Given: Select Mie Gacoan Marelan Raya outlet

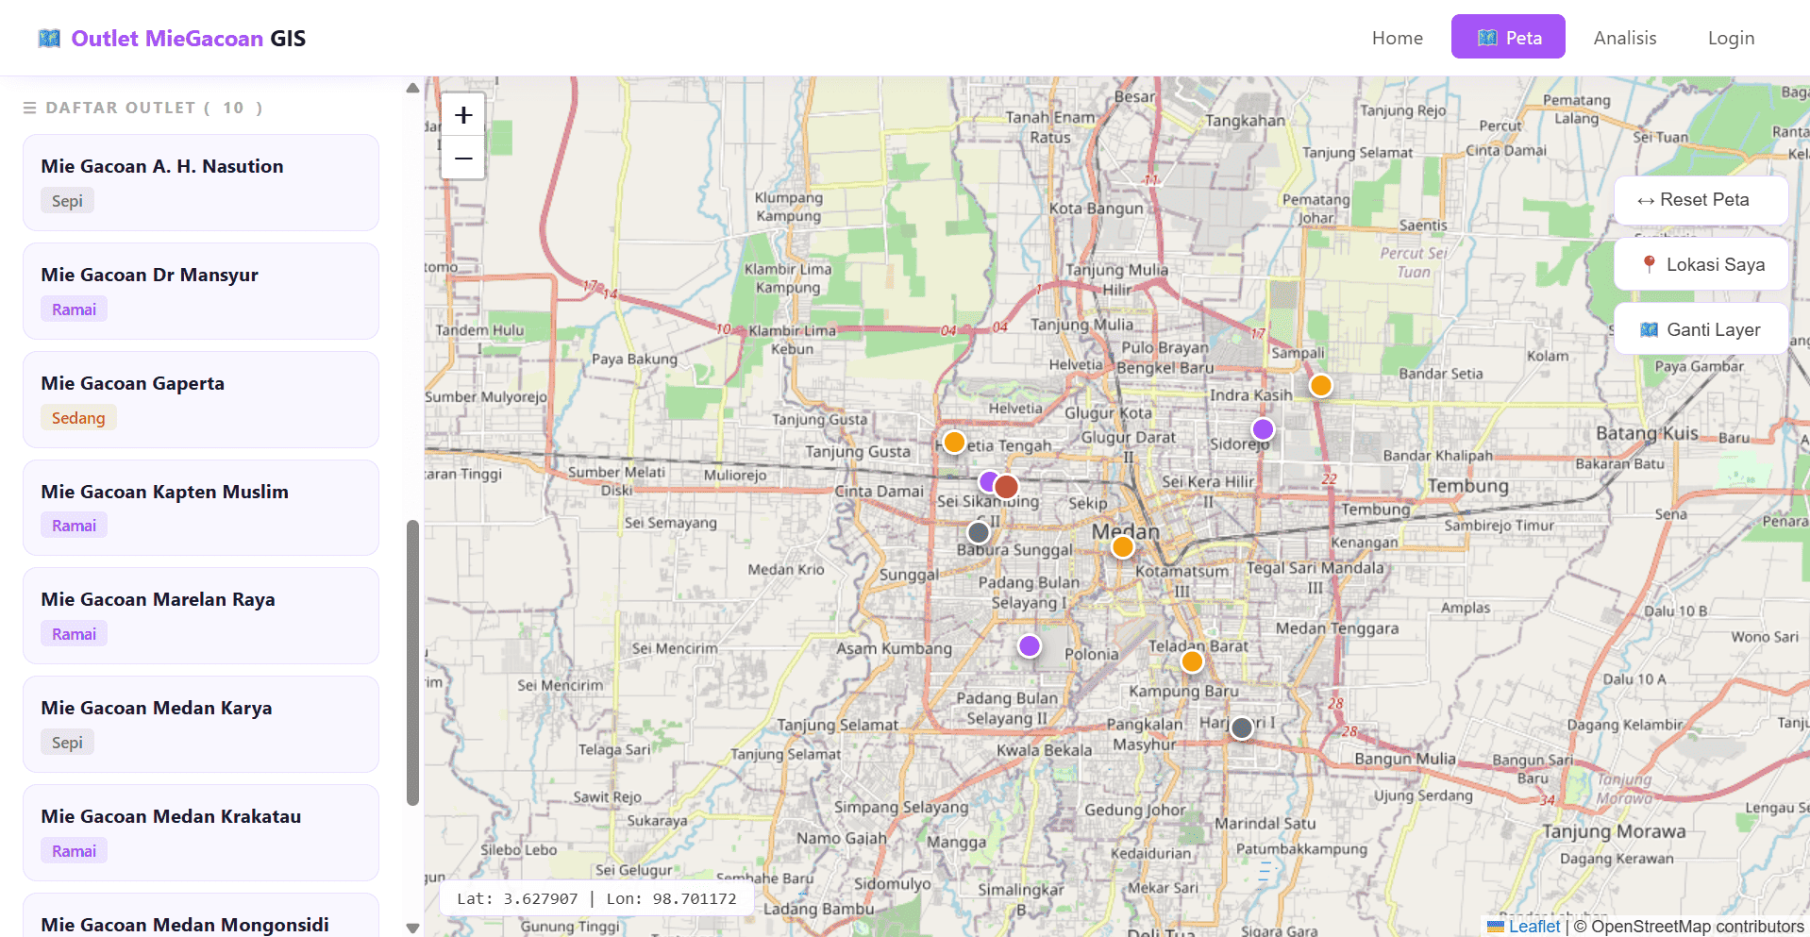Looking at the screenshot, I should click(201, 616).
